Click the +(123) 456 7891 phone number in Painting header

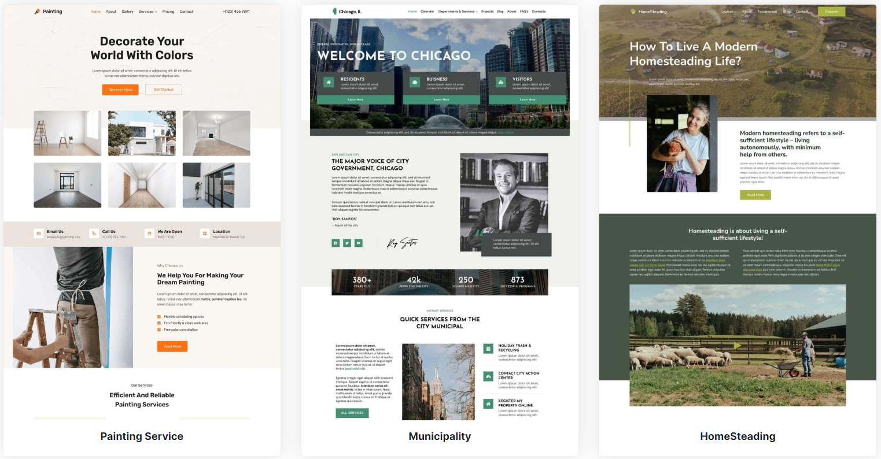[x=236, y=12]
